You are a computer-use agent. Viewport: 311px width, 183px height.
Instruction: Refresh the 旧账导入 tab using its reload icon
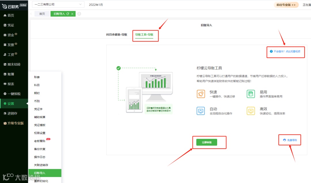pyautogui.click(x=68, y=14)
